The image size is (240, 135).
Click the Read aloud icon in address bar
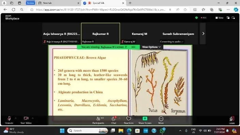(x=178, y=10)
